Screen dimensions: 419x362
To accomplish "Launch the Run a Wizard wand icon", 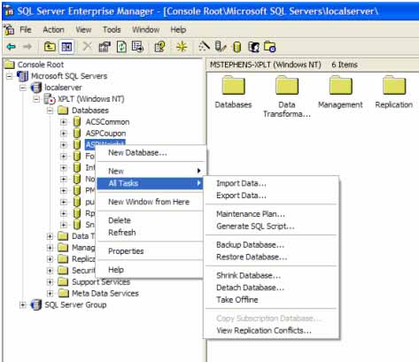I will click(x=205, y=47).
